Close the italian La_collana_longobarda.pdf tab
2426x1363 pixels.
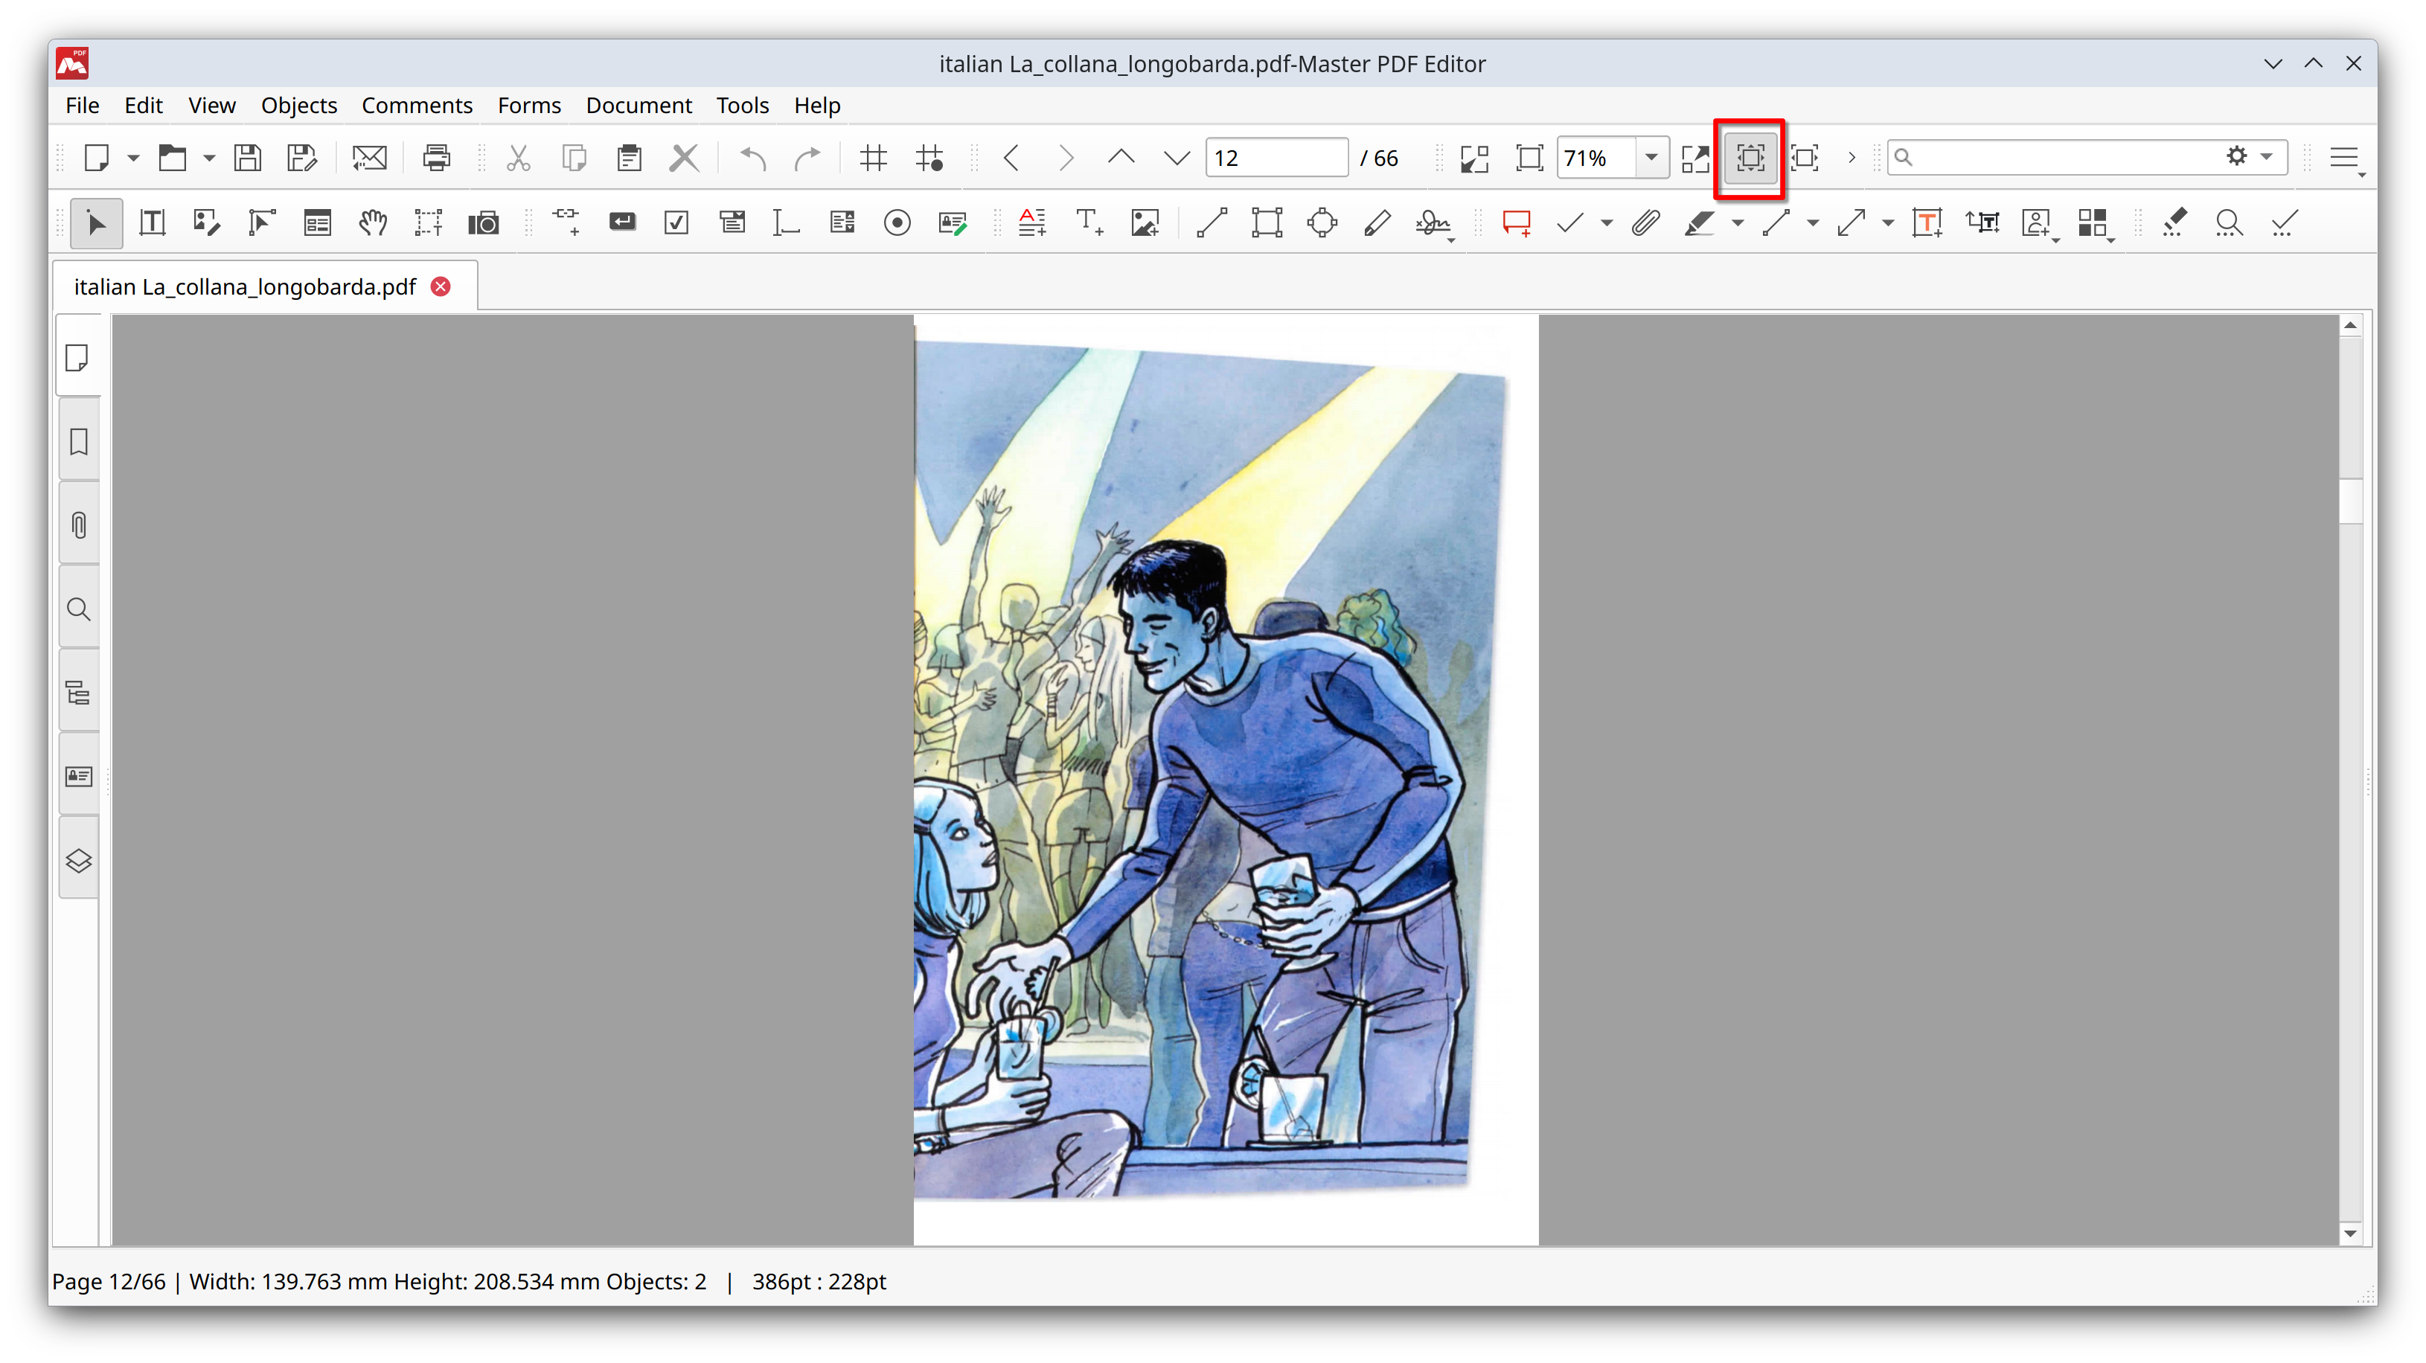pos(440,286)
